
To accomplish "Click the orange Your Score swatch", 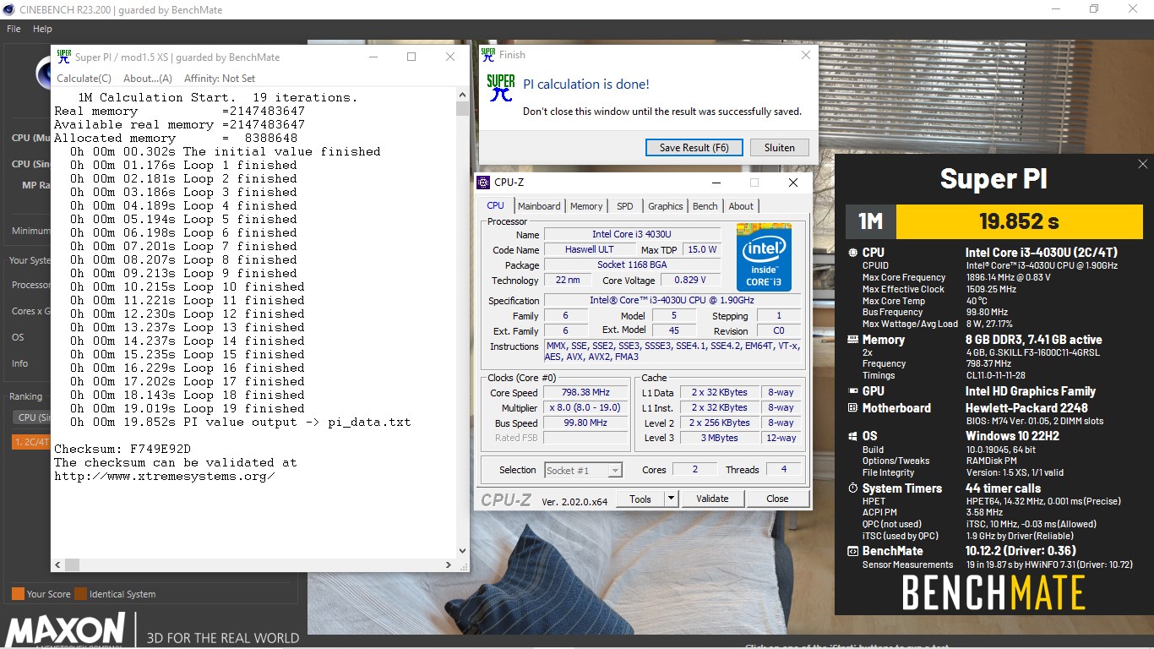I will pyautogui.click(x=18, y=593).
